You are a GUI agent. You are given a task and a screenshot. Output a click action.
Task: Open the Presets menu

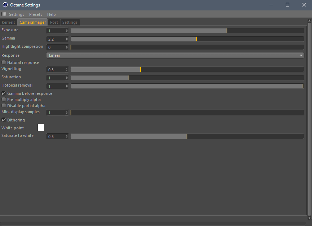(x=36, y=14)
